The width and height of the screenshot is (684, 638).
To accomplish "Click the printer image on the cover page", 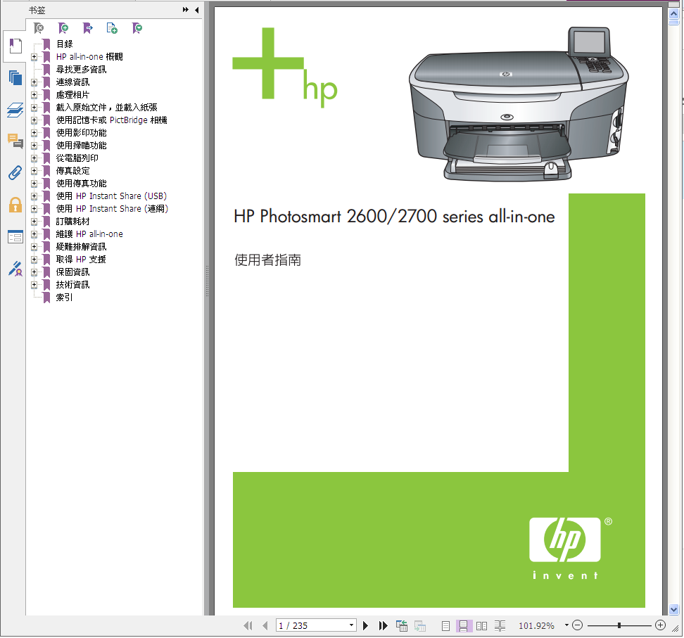I will pos(519,104).
